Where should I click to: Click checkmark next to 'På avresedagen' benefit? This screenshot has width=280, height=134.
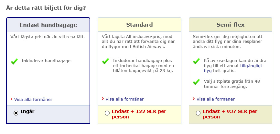tap(196, 61)
